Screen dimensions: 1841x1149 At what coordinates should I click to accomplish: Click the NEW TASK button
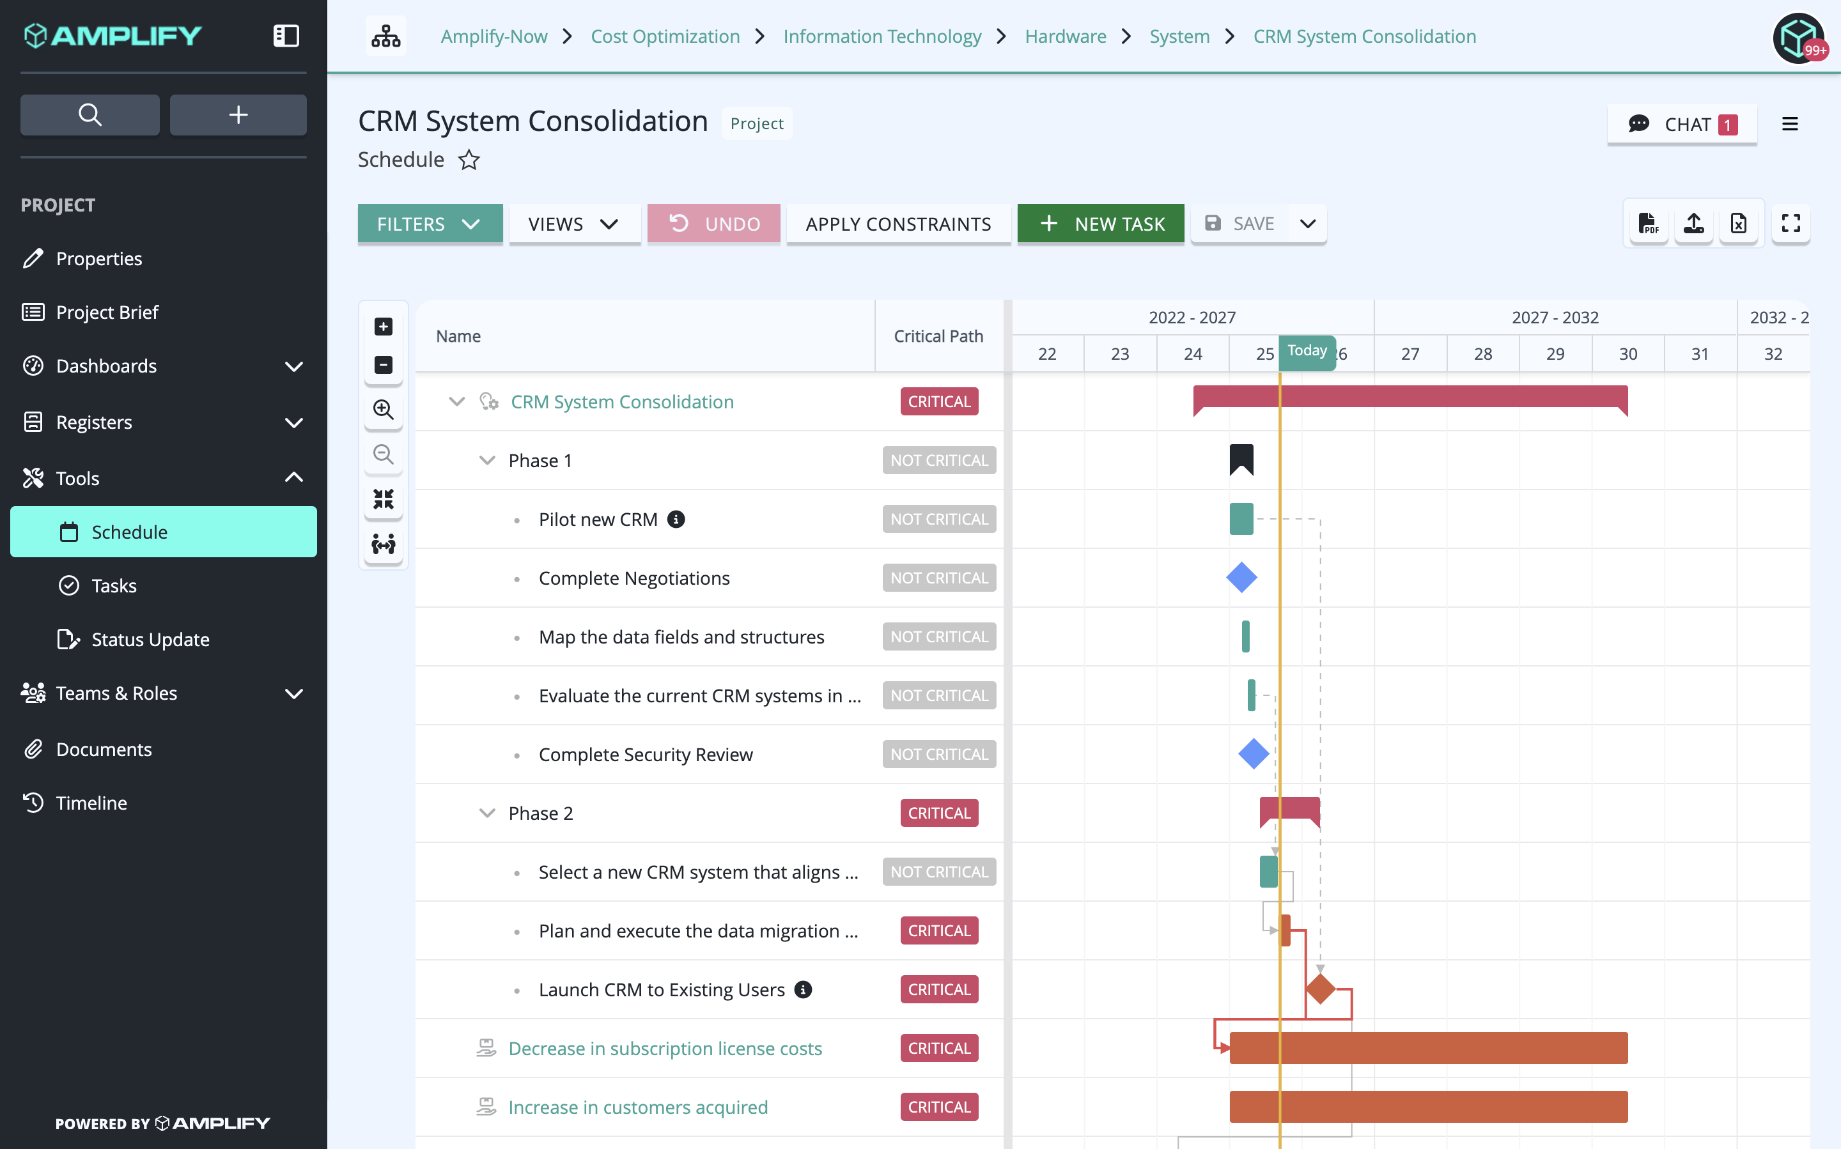pos(1101,224)
